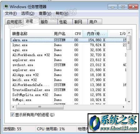Toggle 显示所有用户的进程 checkbox
This screenshot has width=140, height=134.
tap(12, 115)
